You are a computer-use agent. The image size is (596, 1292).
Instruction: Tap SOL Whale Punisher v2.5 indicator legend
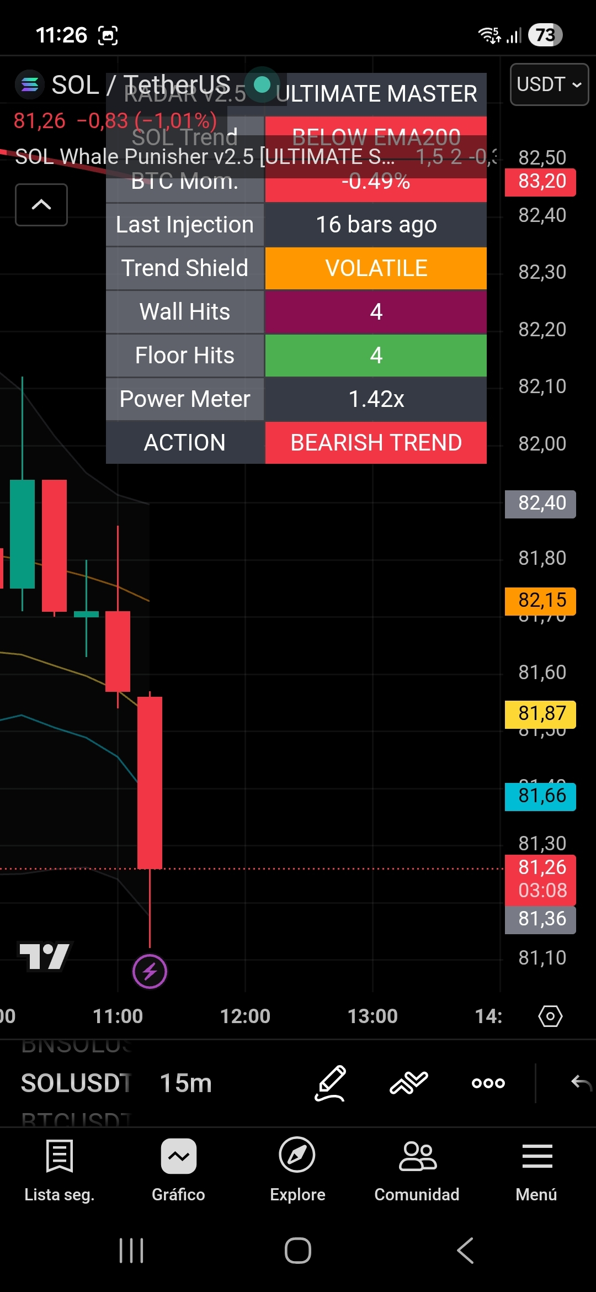(x=205, y=157)
